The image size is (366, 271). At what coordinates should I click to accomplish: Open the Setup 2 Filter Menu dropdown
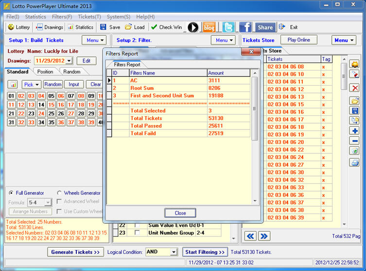(x=224, y=40)
